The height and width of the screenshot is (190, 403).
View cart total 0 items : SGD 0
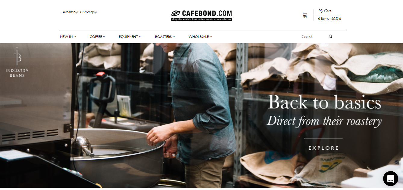pyautogui.click(x=330, y=19)
